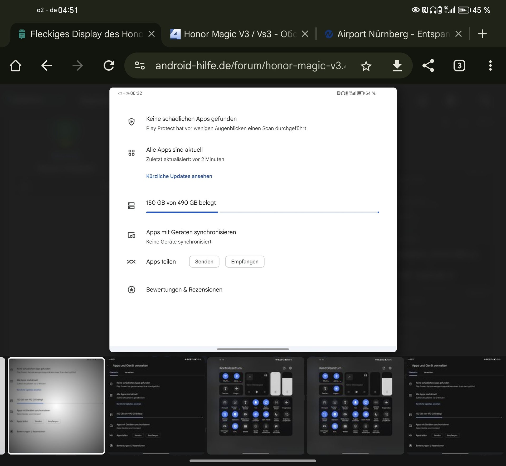Open the second Kontrollzentrum thumbnail
The image size is (506, 466).
point(355,406)
